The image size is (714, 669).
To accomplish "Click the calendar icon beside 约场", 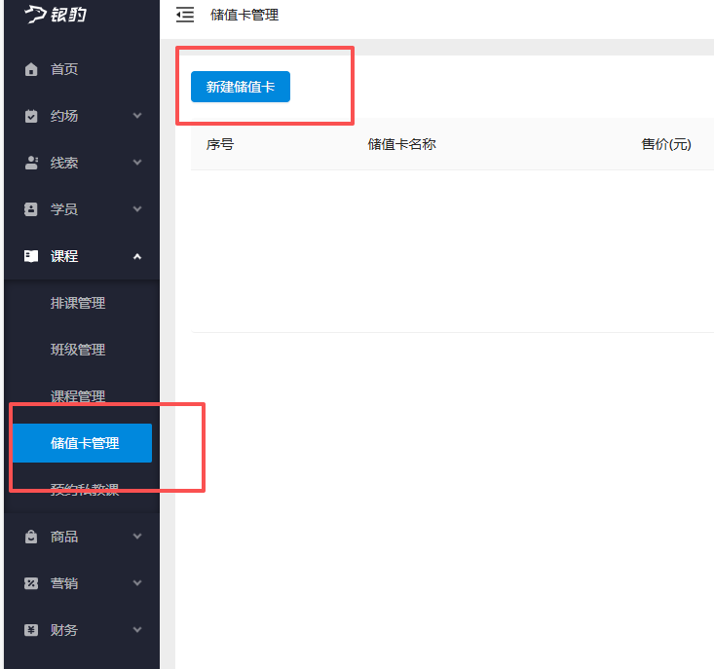I will [31, 116].
